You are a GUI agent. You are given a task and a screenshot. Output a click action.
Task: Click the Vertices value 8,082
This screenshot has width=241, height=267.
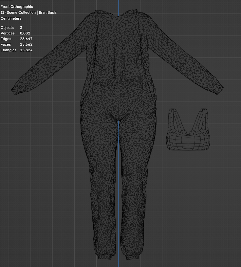25,33
